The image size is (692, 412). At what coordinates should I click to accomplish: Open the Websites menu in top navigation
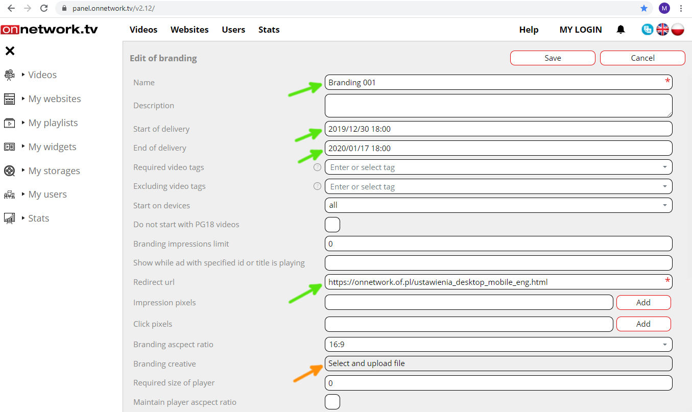tap(189, 30)
